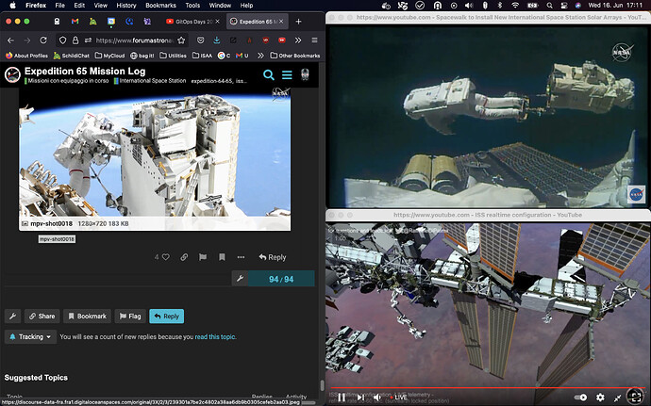Click the 94 / 94 topic progress indicator
This screenshot has width=651, height=406.
click(x=281, y=279)
